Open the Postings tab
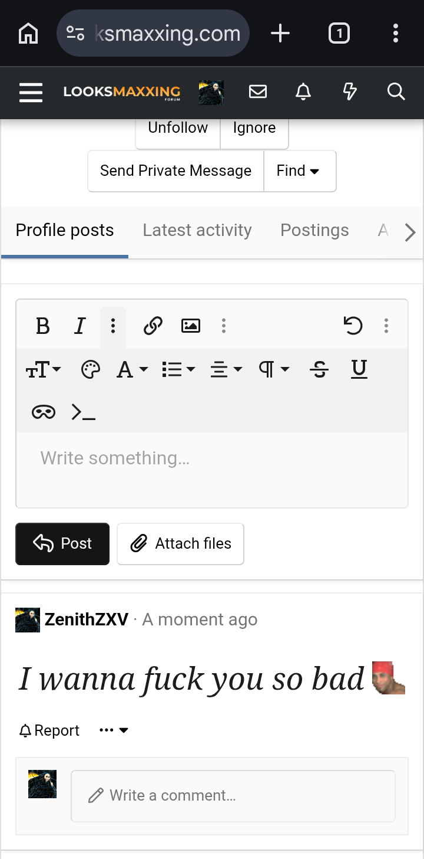This screenshot has width=424, height=859. coord(314,230)
